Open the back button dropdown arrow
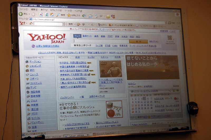The height and width of the screenshot is (140, 211). point(29,14)
